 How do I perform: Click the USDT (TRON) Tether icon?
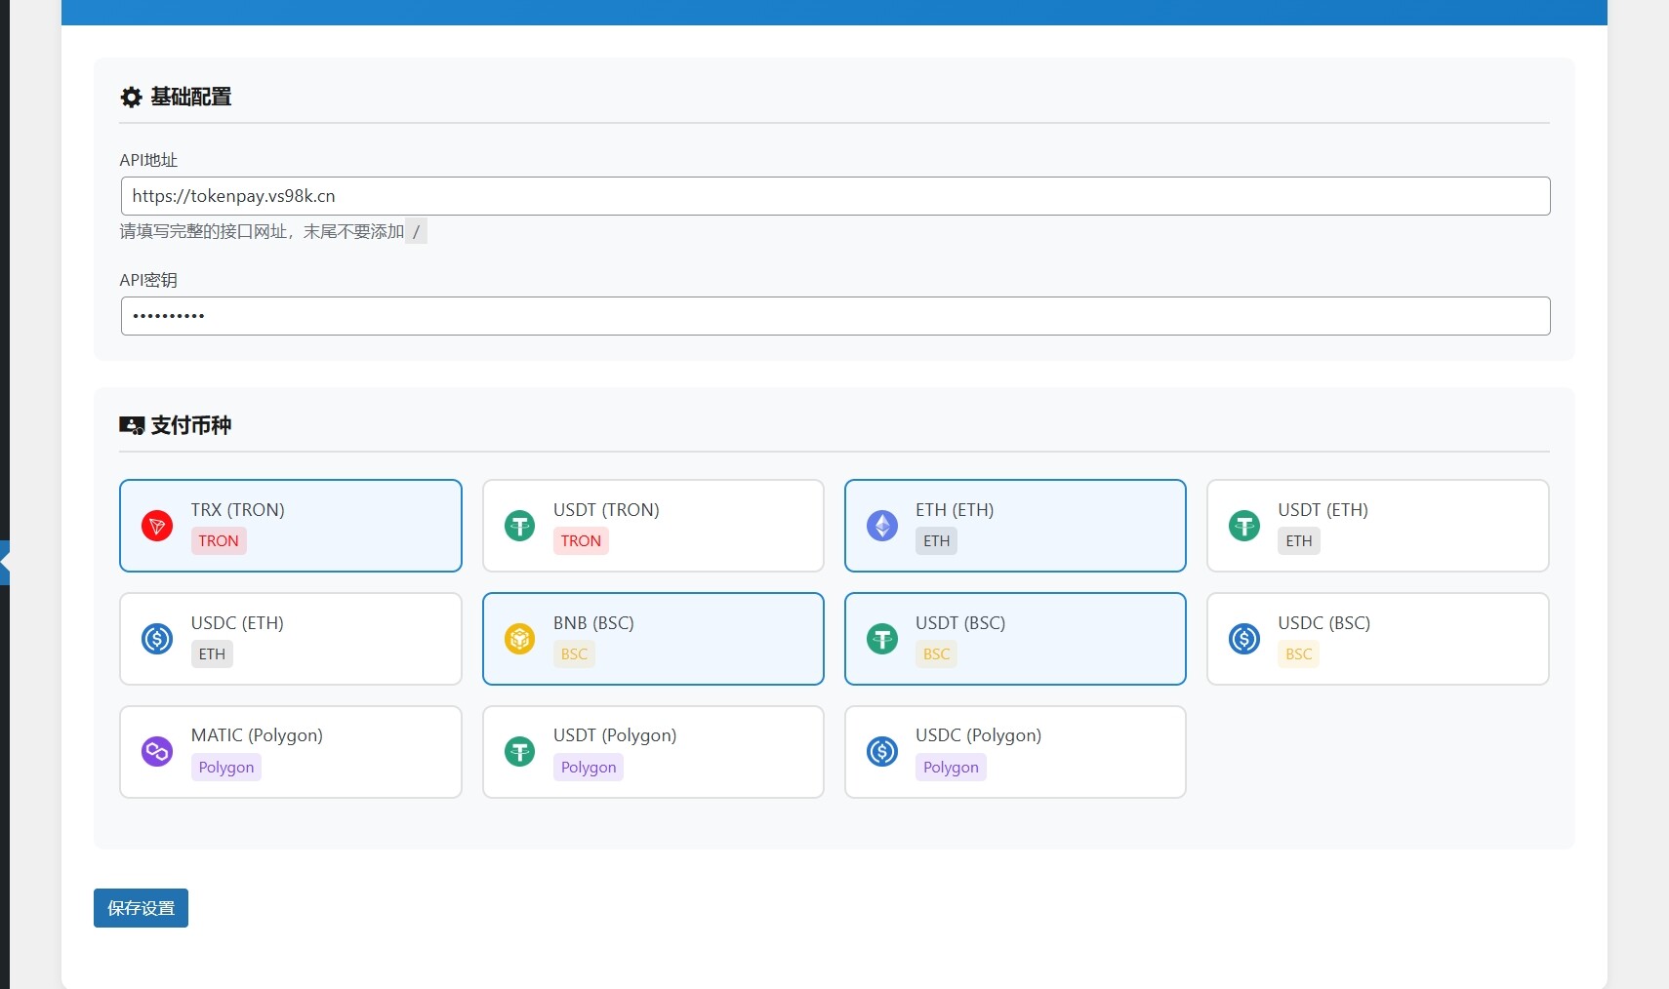pyautogui.click(x=519, y=526)
